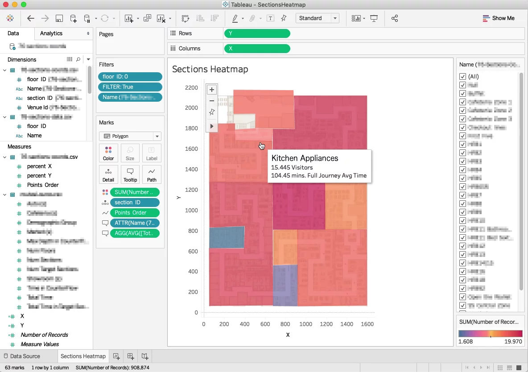Open the Presentation Mode icon
This screenshot has height=372, width=528.
374,18
